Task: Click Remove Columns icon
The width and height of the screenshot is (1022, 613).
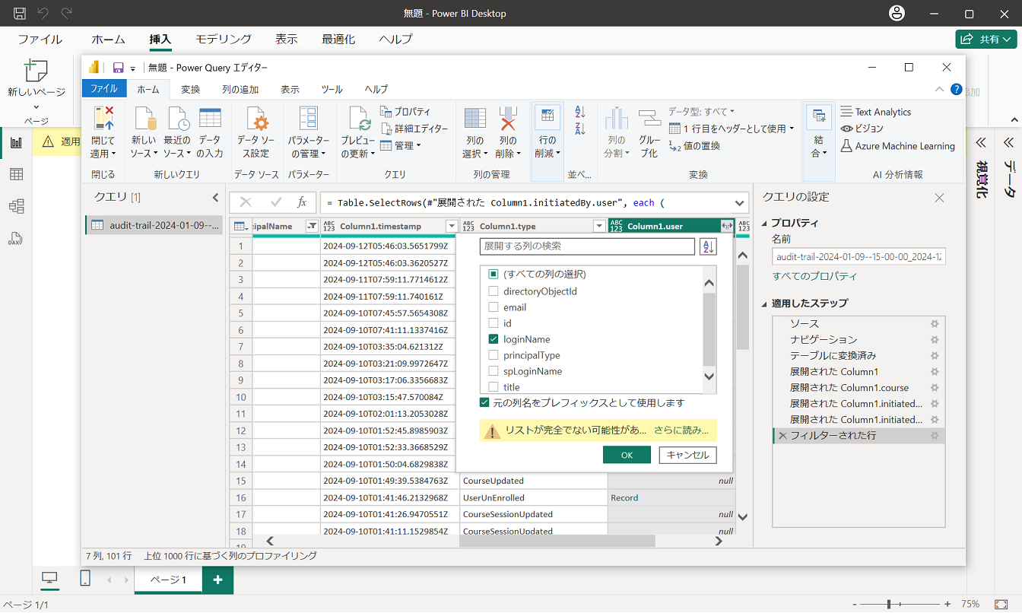Action: 508,119
